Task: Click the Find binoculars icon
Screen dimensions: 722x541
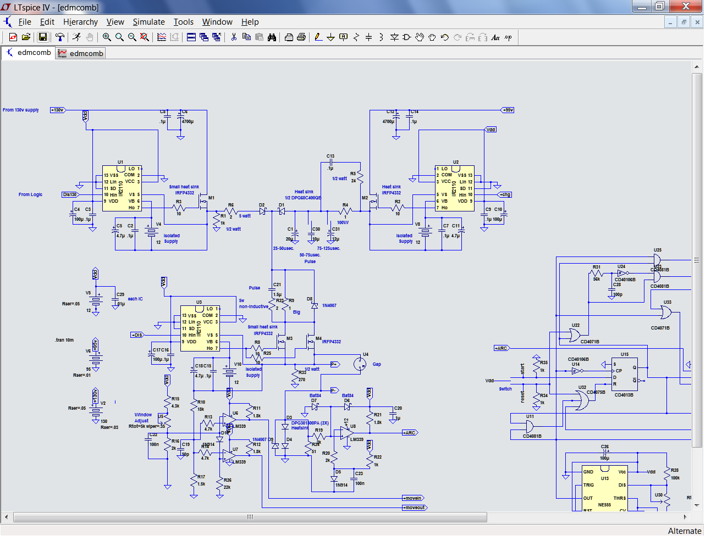Action: pos(272,37)
